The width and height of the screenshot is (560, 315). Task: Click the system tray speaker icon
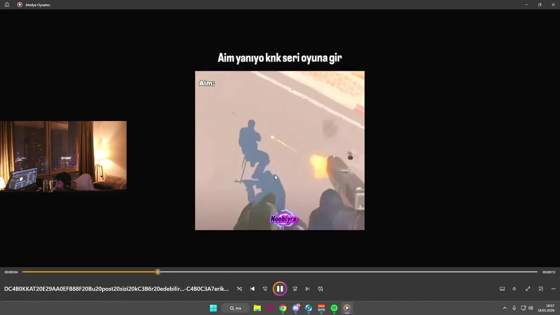pos(531,308)
